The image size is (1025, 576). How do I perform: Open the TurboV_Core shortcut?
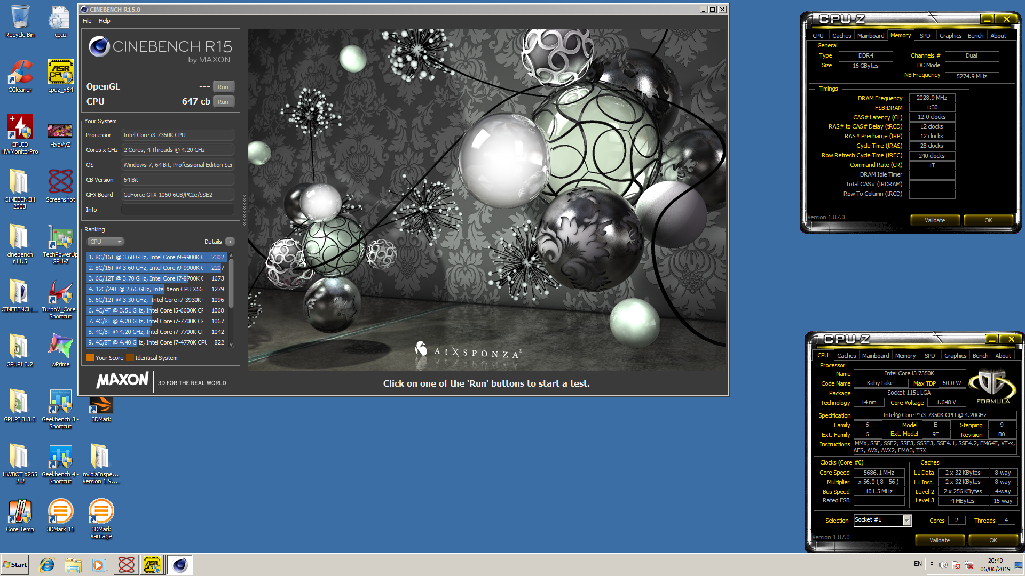click(x=60, y=299)
